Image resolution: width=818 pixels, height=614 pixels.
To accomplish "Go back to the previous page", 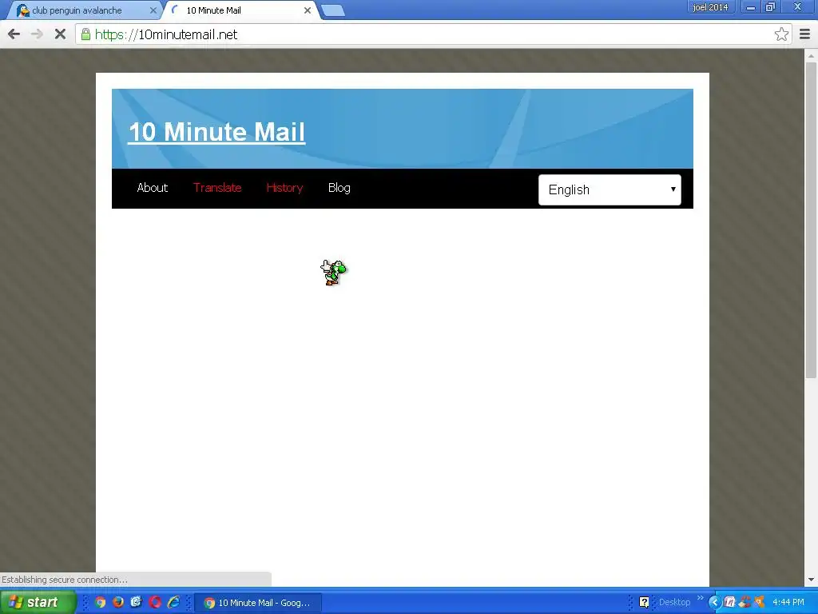I will 14,34.
